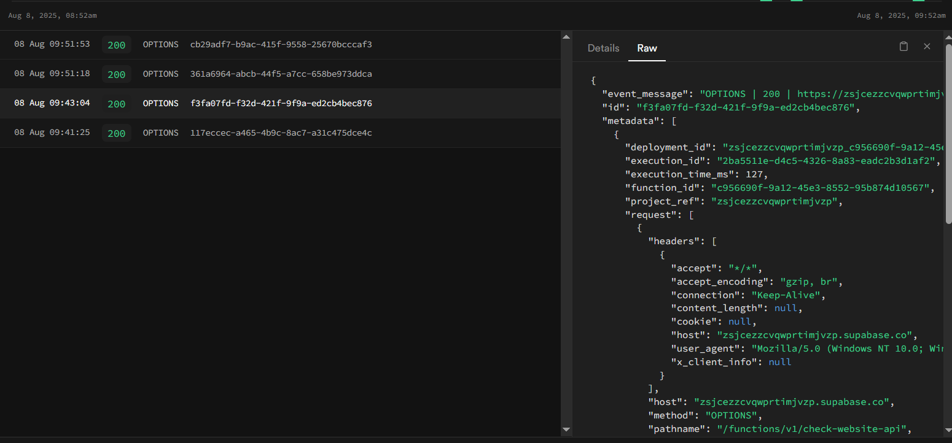Copy raw log with clipboard icon

pyautogui.click(x=903, y=47)
